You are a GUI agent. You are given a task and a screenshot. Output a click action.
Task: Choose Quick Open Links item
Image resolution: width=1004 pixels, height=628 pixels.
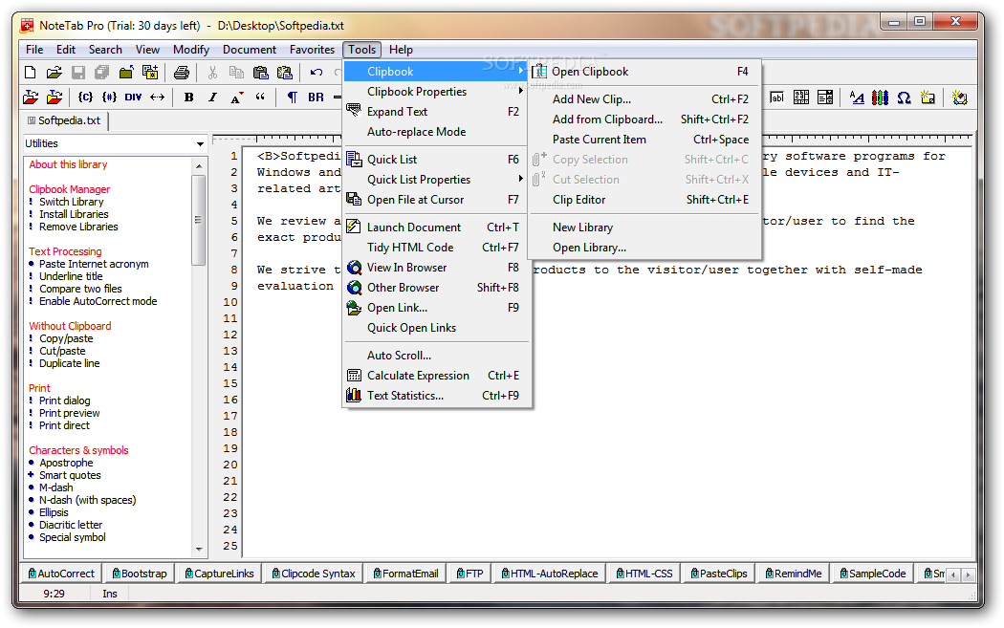(x=437, y=328)
